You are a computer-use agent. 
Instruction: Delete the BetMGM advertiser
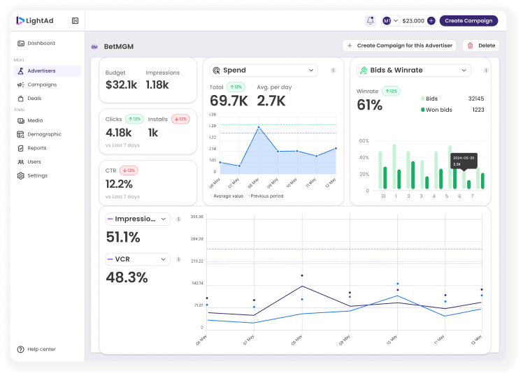click(x=480, y=45)
